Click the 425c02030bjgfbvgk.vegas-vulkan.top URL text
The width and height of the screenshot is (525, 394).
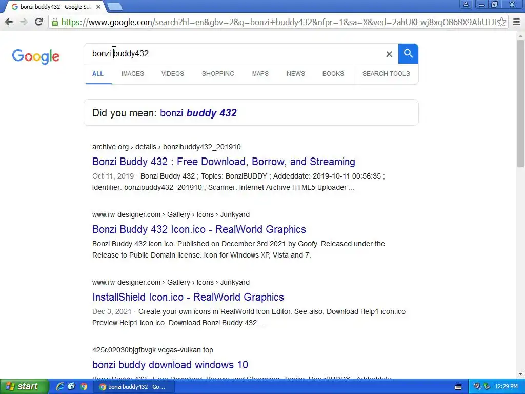pyautogui.click(x=153, y=350)
